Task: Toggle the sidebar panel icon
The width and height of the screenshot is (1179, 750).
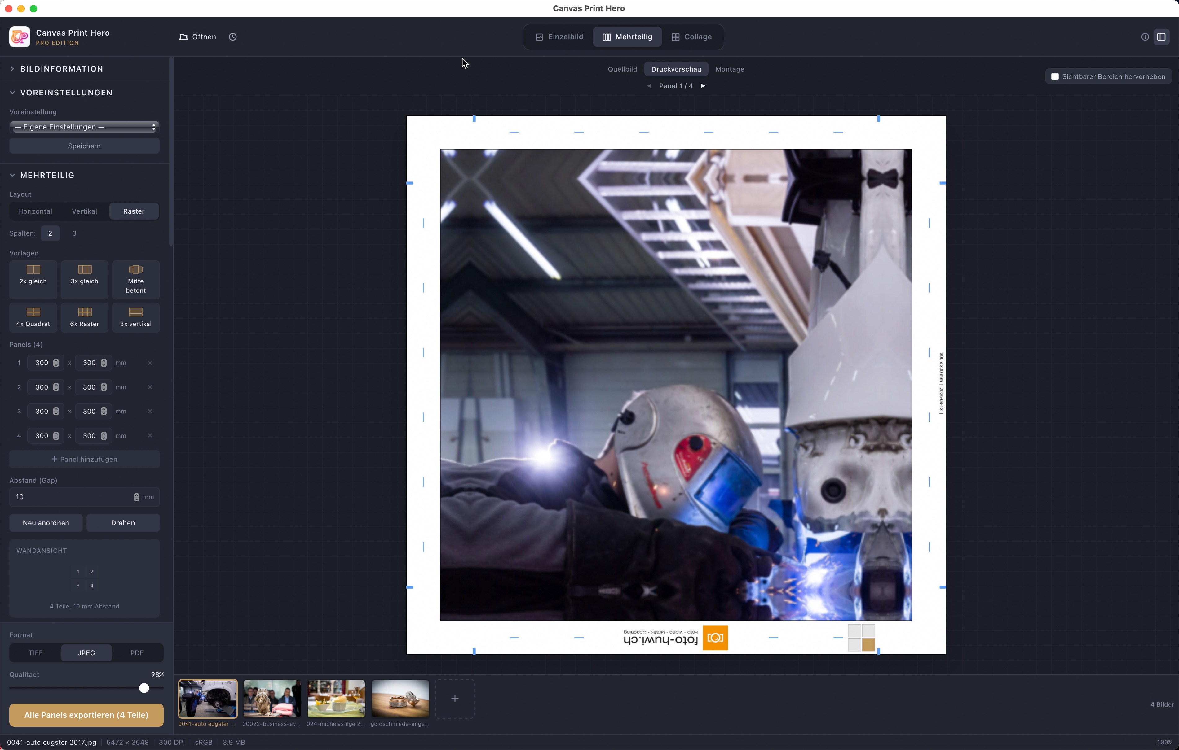Action: [x=1161, y=37]
